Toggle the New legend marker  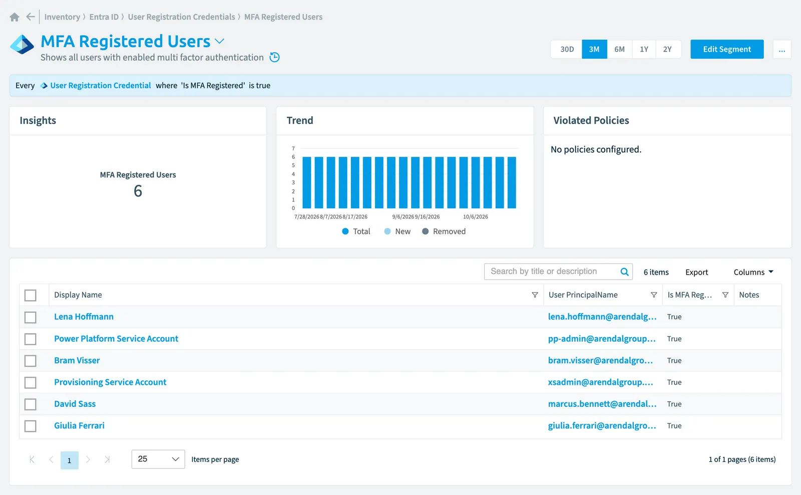click(387, 231)
